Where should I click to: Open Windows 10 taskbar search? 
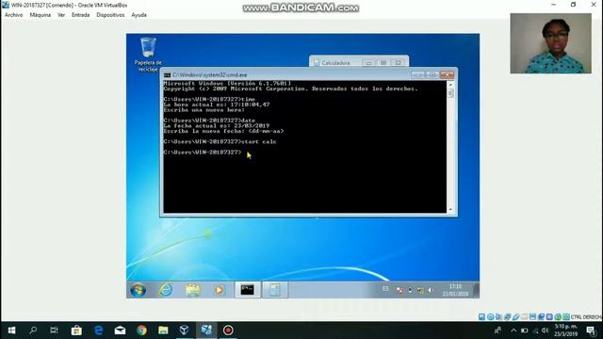pos(33,331)
